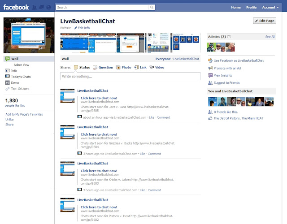Click the Status share icon

click(x=76, y=68)
